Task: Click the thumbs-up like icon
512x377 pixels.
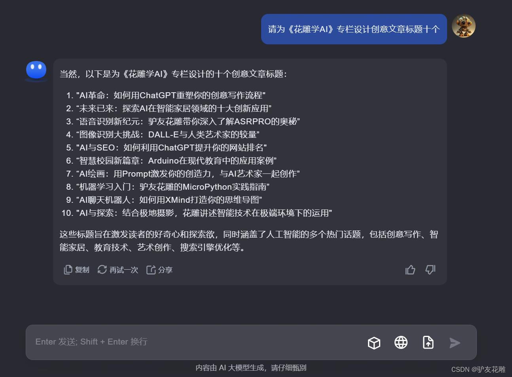Action: coord(410,270)
